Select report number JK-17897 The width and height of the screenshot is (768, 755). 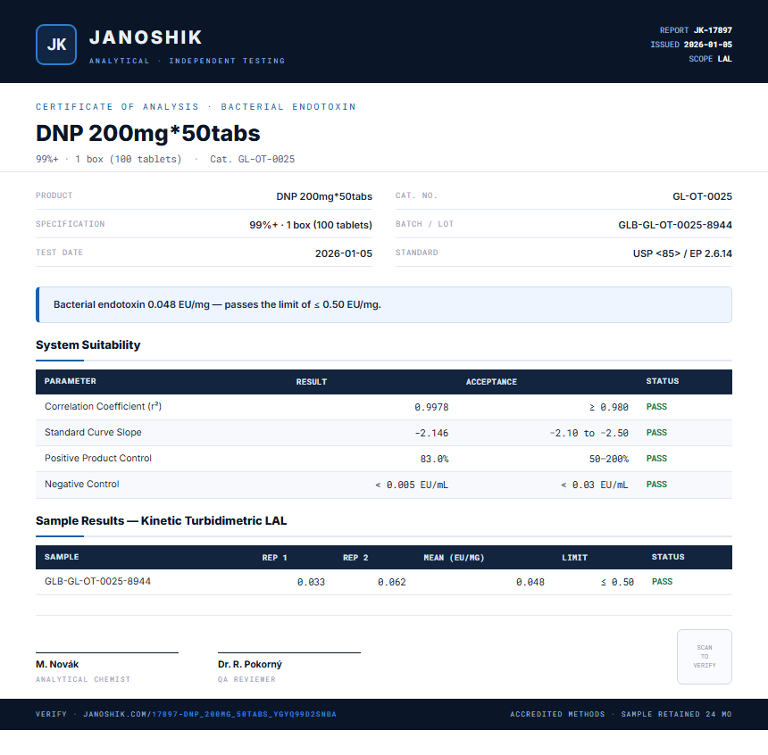(713, 30)
